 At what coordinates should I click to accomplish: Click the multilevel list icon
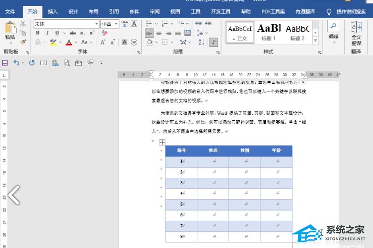click(181, 24)
